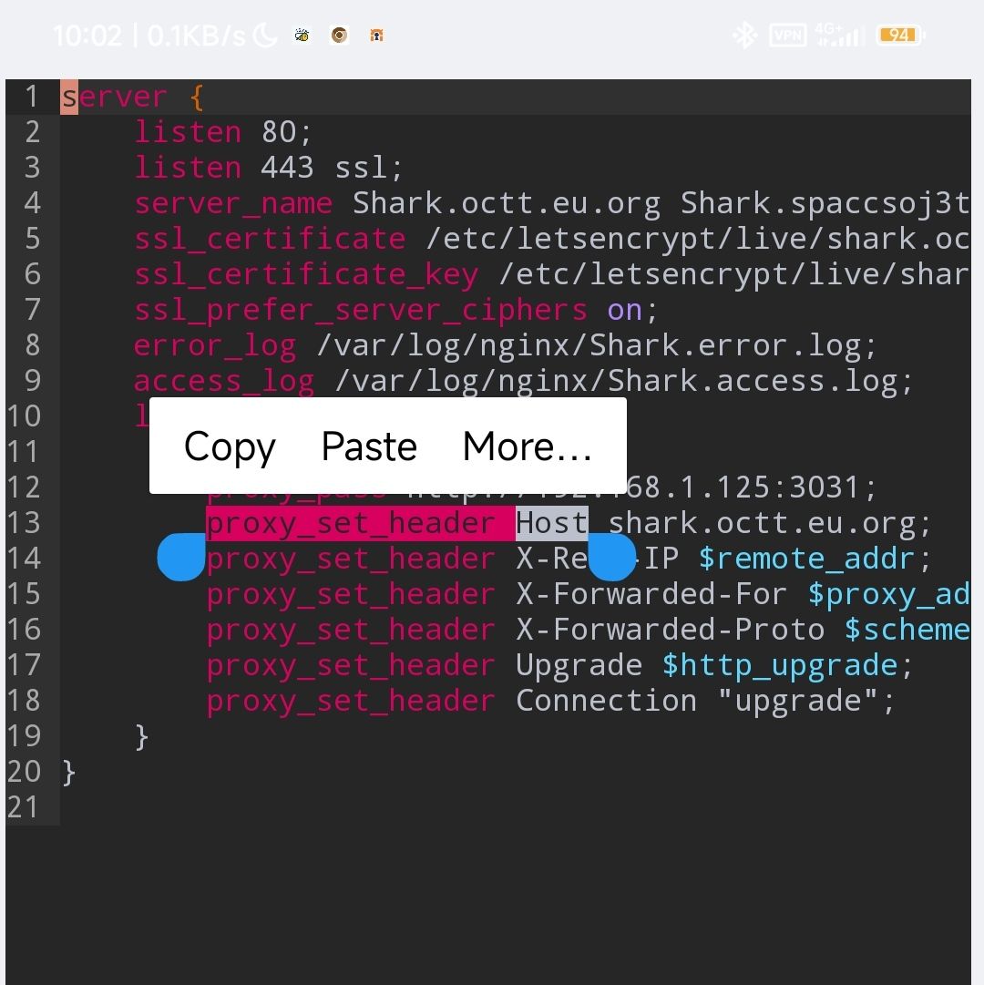This screenshot has height=985, width=984.
Task: Copy the selected text
Action: (x=230, y=446)
